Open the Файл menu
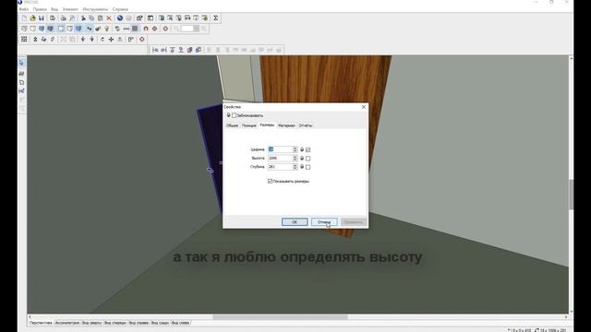The height and width of the screenshot is (332, 591). [24, 9]
